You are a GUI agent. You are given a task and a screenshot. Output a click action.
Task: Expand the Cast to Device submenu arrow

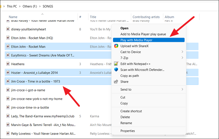[x=182, y=52]
